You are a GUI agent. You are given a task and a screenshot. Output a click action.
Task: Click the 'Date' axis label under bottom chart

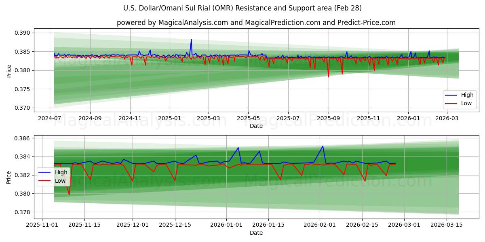256,233
